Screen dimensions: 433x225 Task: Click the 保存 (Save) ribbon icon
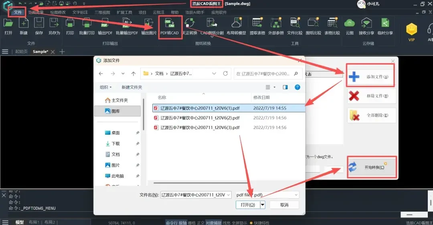coord(39,24)
